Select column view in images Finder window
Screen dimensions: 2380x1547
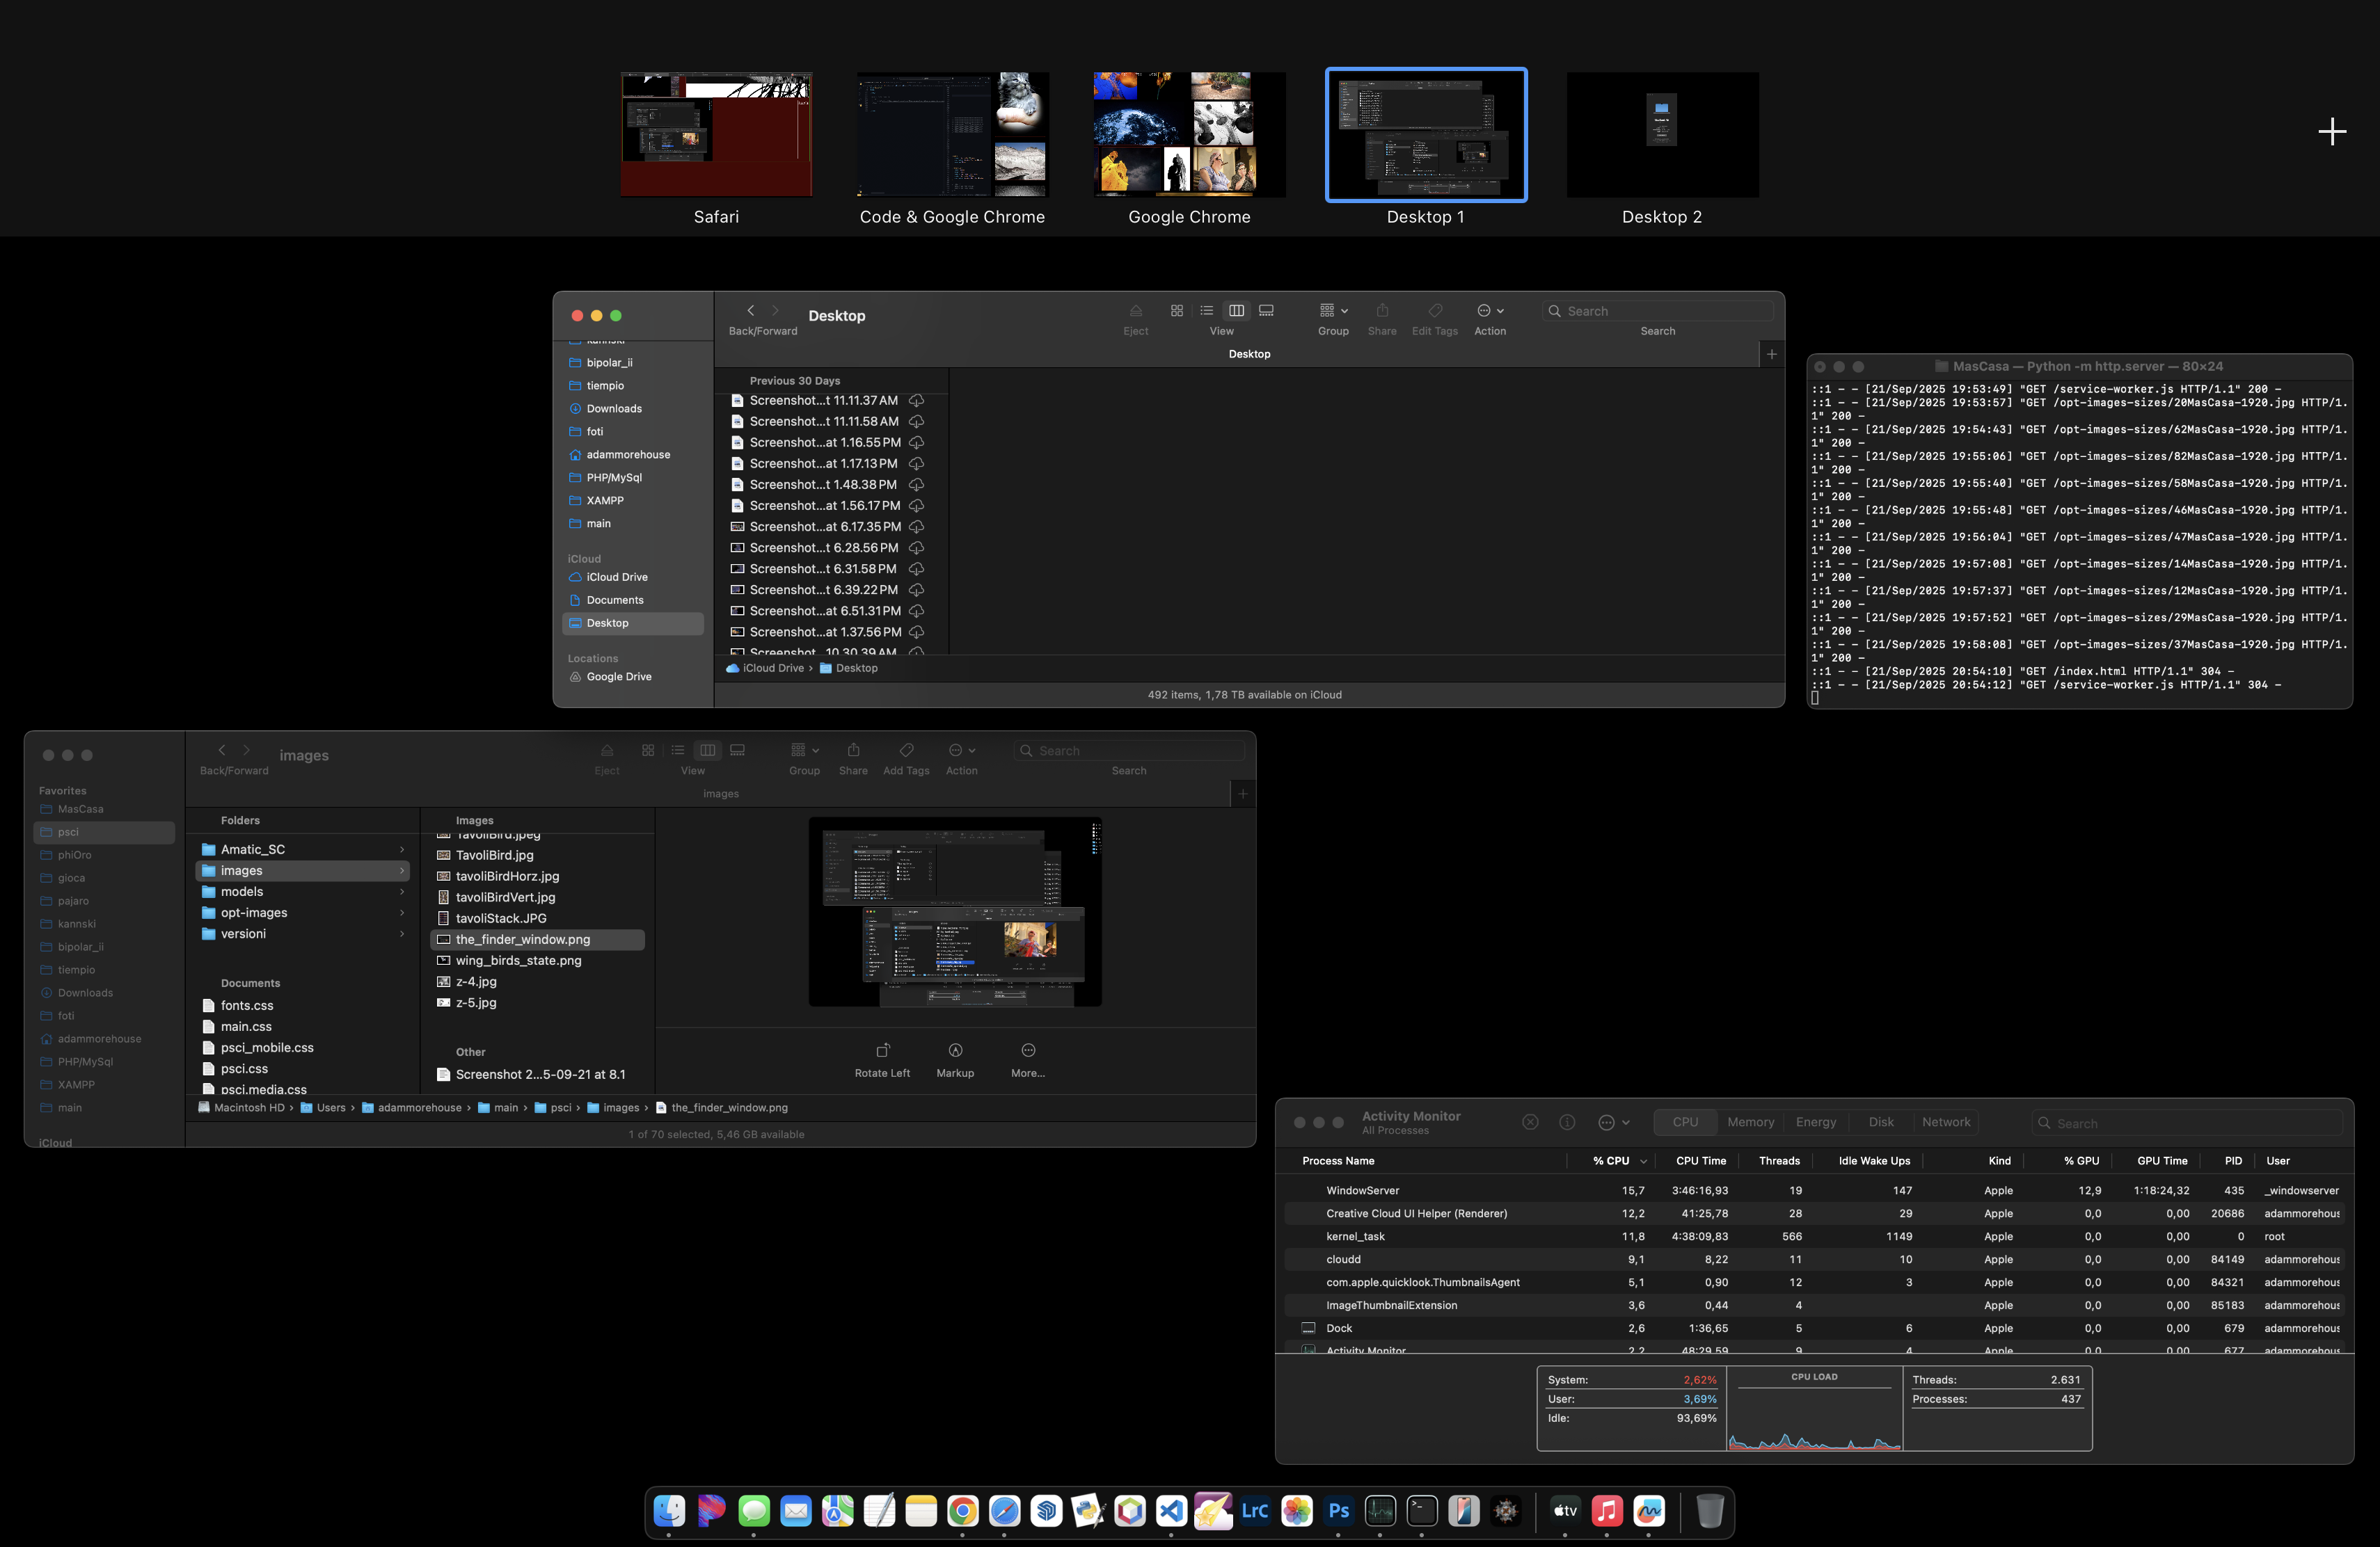[708, 751]
